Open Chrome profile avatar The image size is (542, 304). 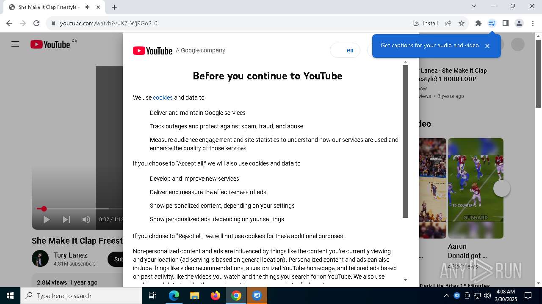(519, 23)
